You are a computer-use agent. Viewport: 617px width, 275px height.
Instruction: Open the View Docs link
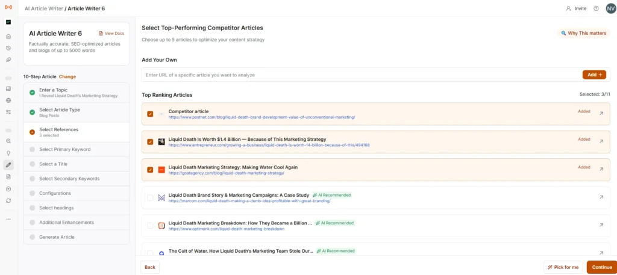111,33
